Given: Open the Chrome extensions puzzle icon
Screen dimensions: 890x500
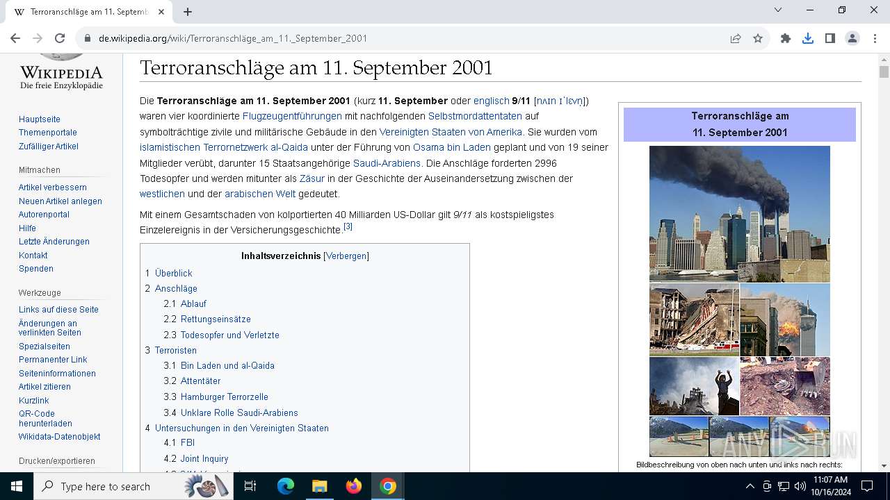Looking at the screenshot, I should click(786, 38).
